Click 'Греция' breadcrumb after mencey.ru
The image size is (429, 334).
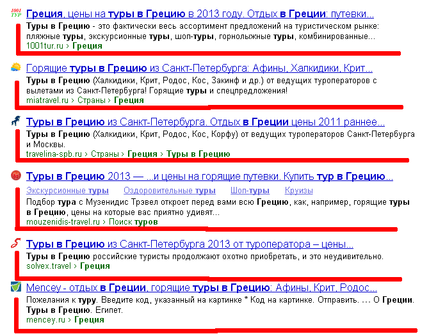(89, 319)
